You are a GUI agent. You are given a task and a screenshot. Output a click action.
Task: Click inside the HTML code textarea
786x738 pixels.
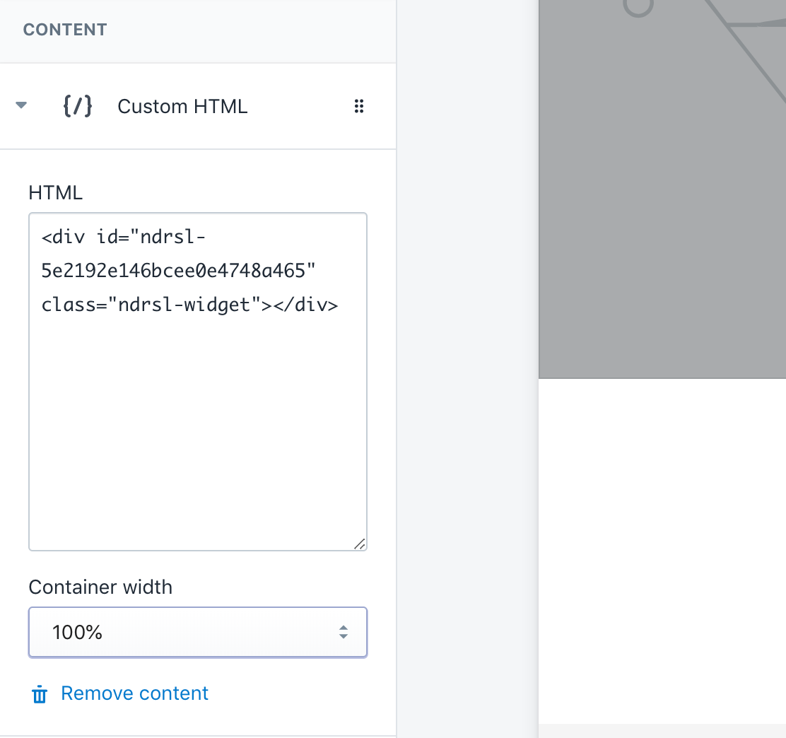pos(198,382)
